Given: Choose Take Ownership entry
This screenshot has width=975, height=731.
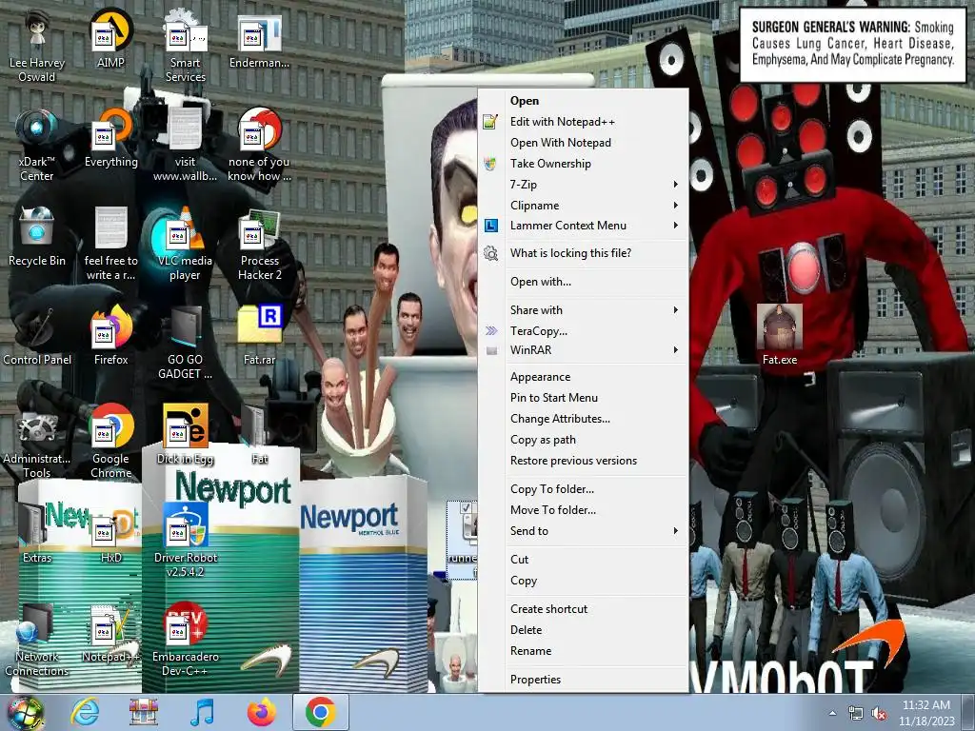Looking at the screenshot, I should point(594,164).
